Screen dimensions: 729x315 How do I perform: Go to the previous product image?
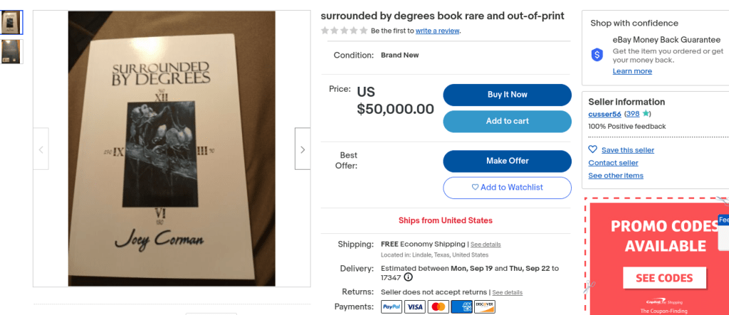pos(41,149)
